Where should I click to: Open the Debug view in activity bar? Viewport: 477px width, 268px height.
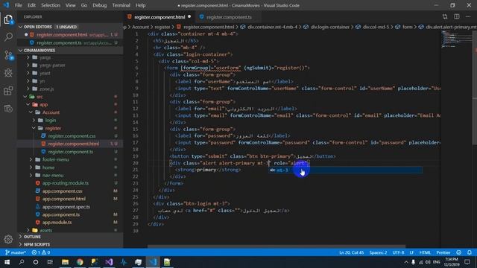8,73
